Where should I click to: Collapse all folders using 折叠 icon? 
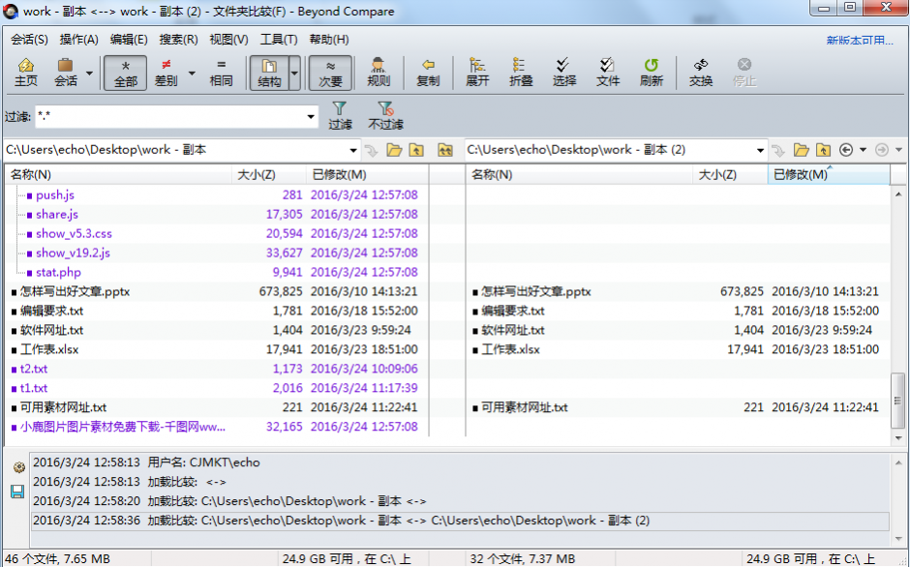tap(519, 72)
